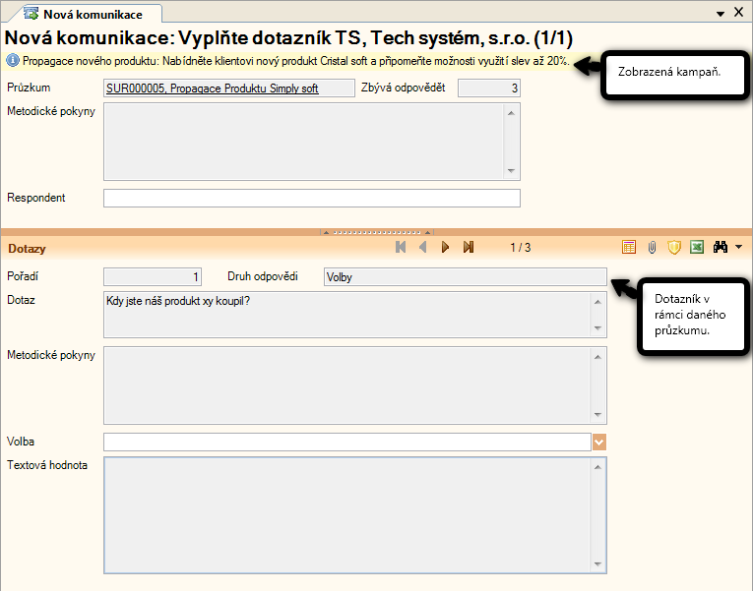Go to the first question record

point(401,248)
